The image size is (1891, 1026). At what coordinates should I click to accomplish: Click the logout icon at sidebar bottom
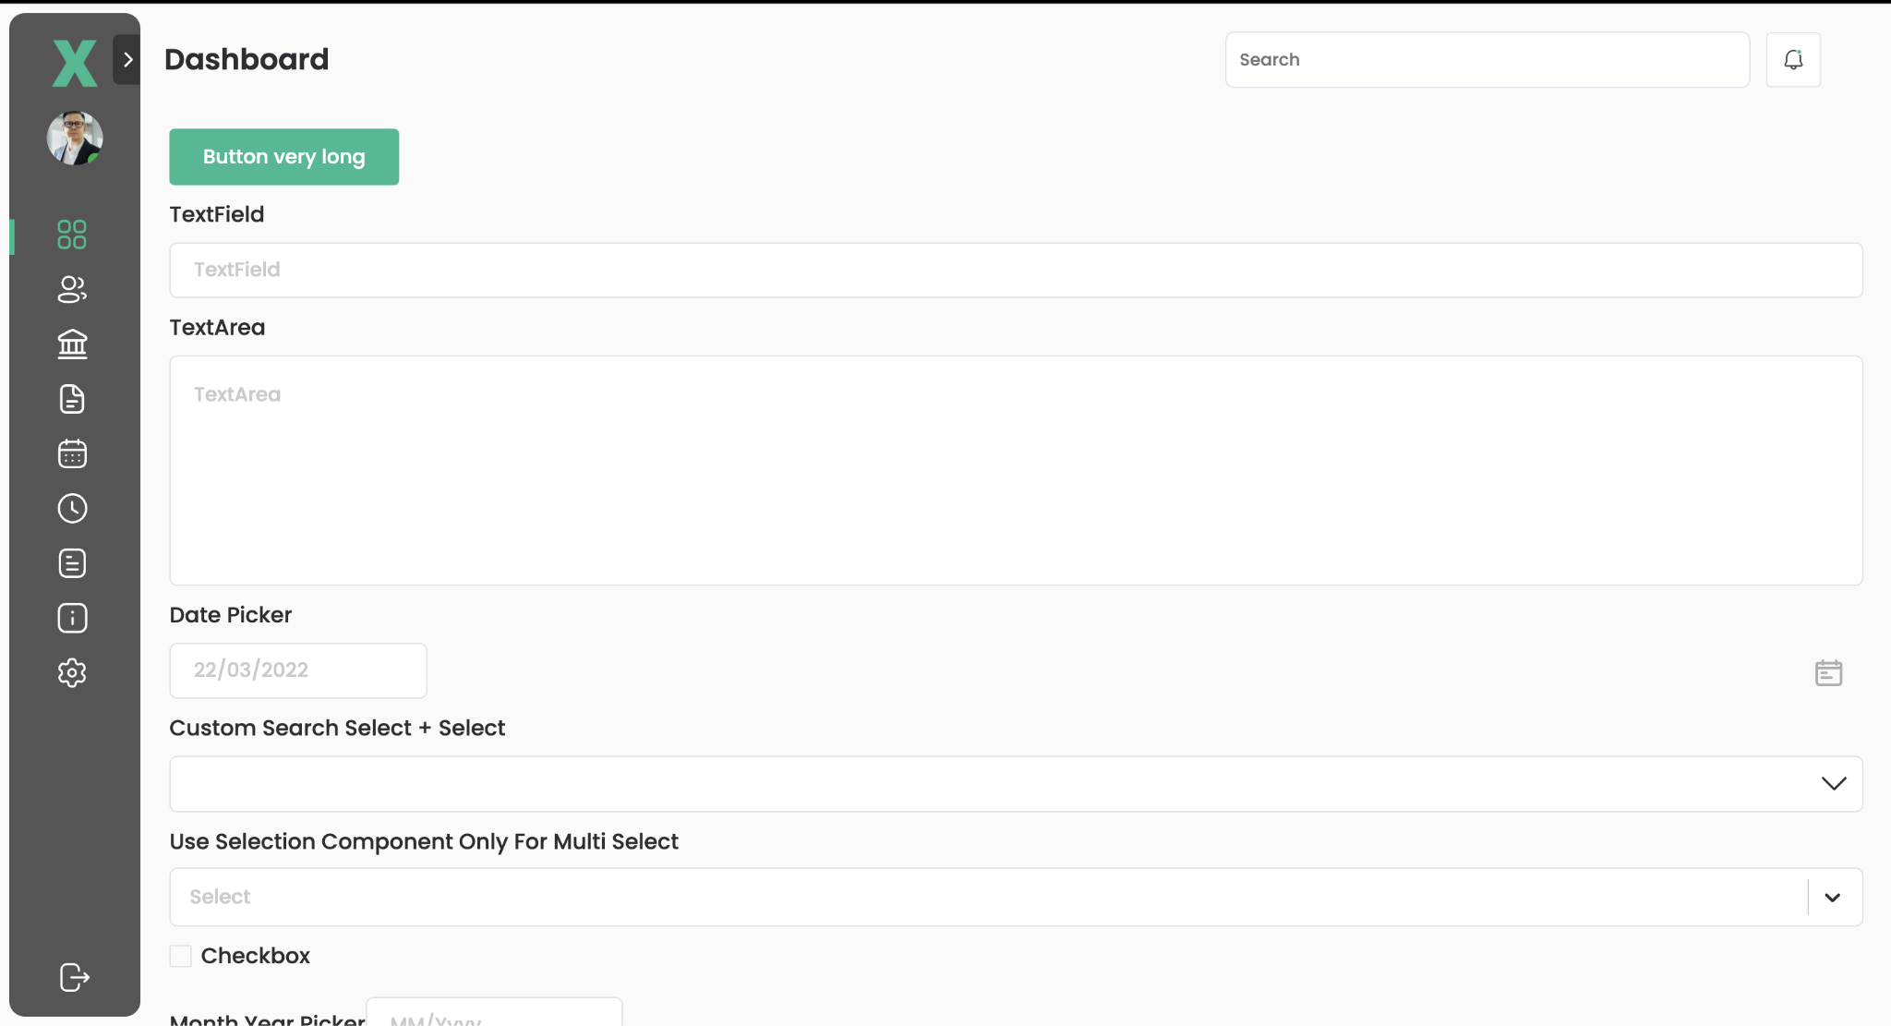(x=74, y=977)
